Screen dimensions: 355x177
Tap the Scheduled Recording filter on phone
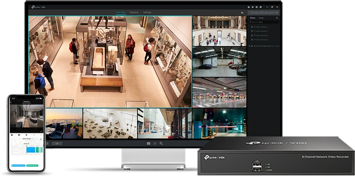[x=18, y=165]
